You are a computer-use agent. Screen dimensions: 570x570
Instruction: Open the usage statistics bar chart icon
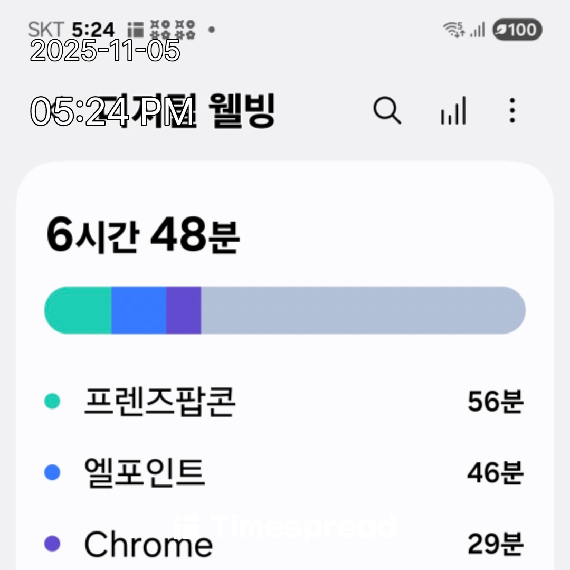tap(453, 111)
